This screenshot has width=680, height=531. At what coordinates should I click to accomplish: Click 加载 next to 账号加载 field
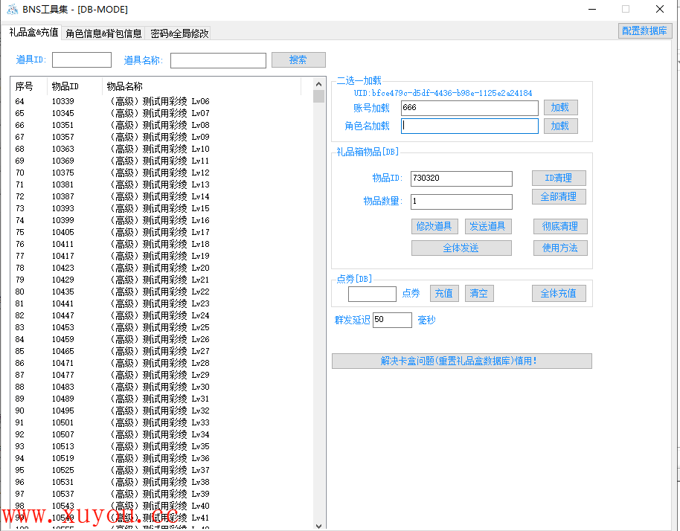pos(559,108)
